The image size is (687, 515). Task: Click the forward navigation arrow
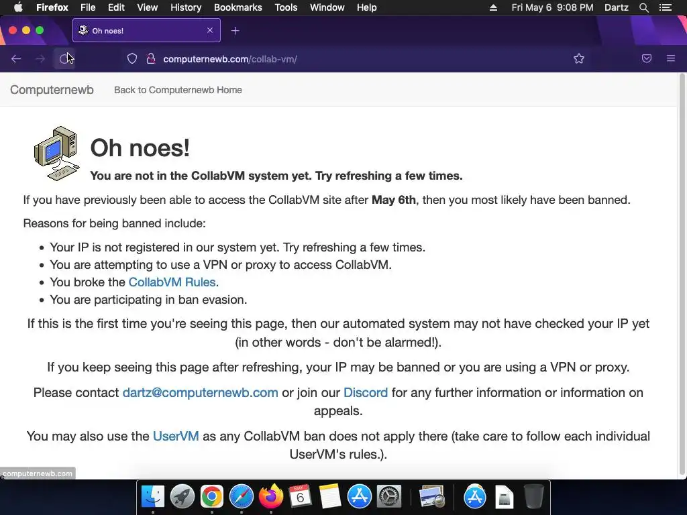[x=40, y=59]
